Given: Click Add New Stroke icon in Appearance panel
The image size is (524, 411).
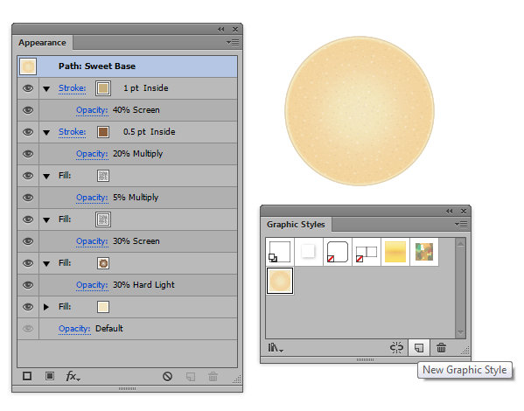Looking at the screenshot, I should click(27, 376).
